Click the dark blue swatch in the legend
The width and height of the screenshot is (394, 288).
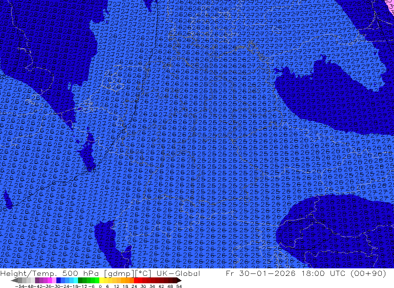58,281
